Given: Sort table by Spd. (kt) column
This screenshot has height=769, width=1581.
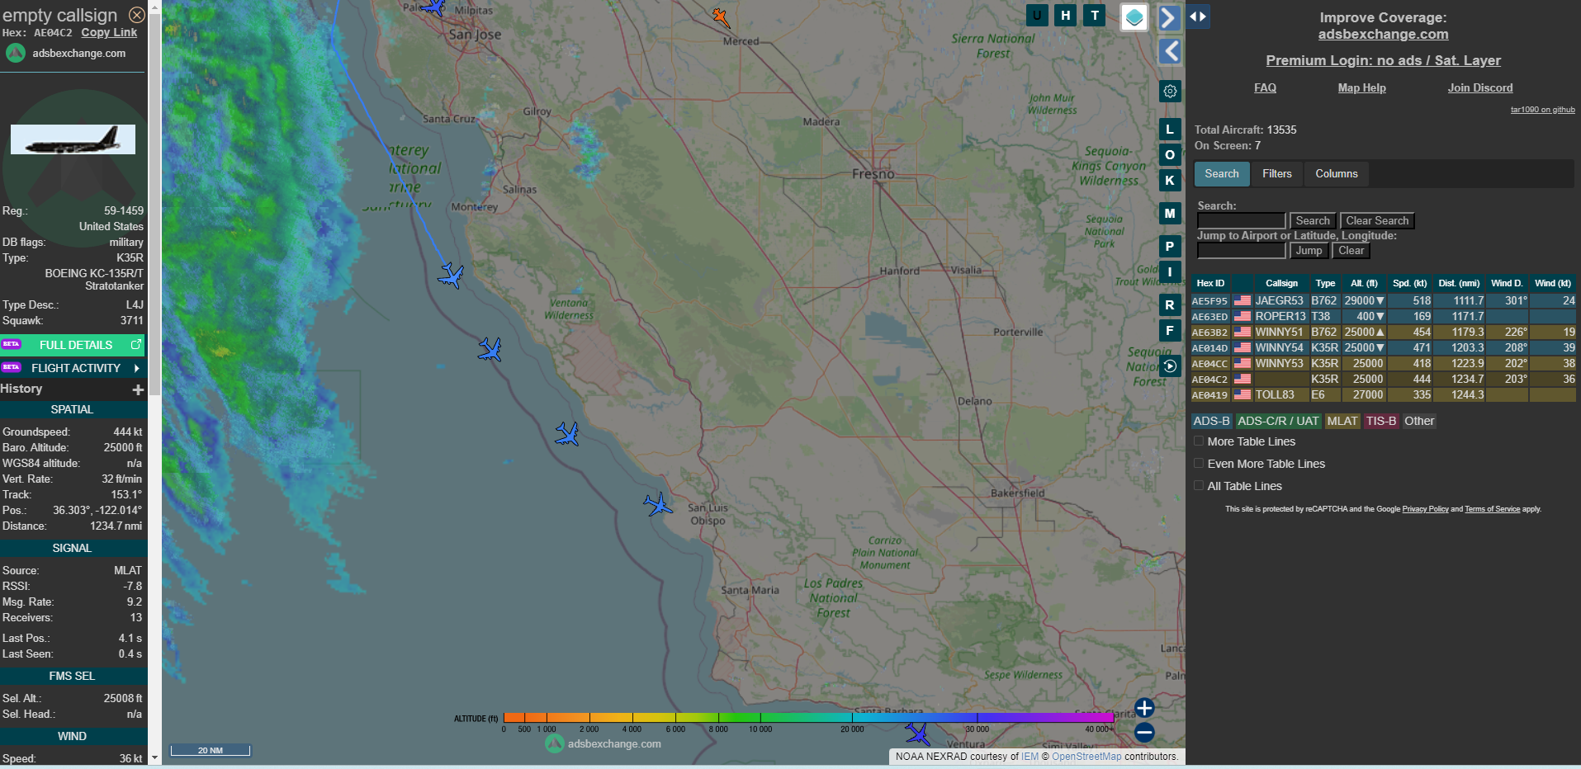Looking at the screenshot, I should [1409, 283].
